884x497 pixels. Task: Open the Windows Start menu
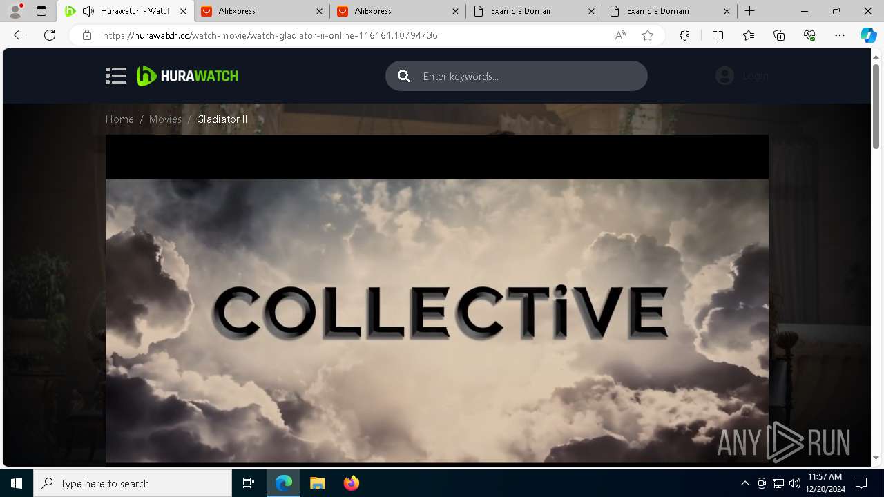[17, 483]
